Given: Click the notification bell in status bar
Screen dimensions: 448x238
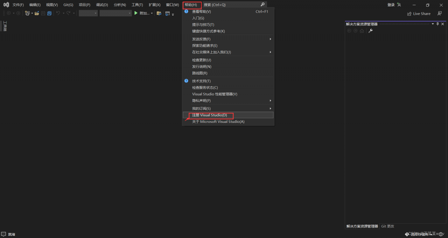Looking at the screenshot, I should tap(441, 234).
